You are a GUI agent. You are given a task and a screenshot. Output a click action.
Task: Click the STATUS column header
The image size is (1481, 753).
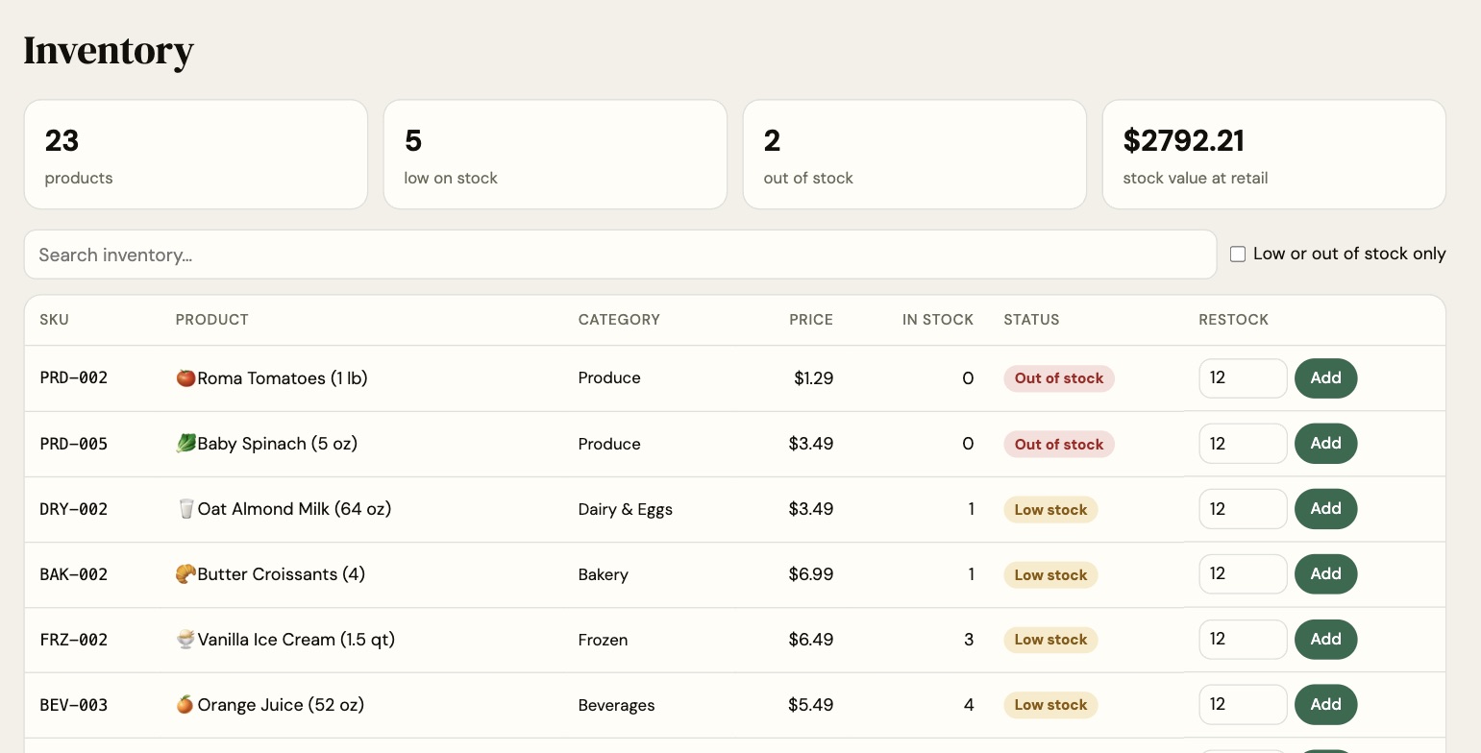tap(1031, 320)
